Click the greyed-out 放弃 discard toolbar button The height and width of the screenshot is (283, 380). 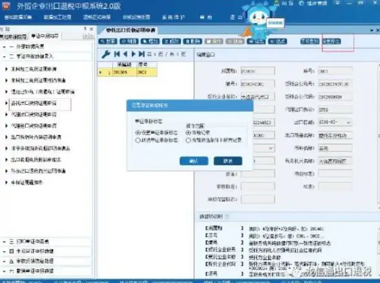[235, 41]
